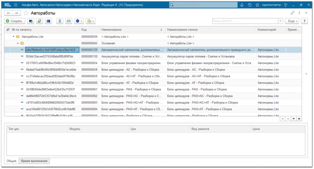The image size is (314, 169).
Task: Jump to the list beginning arrow
Action: click(x=283, y=119)
